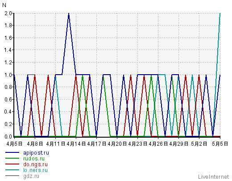Click the red do.ngs.ru legend line swatch

pos(12,164)
